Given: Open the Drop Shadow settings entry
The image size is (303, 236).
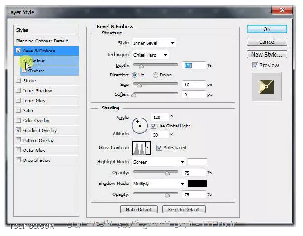Looking at the screenshot, I should click(x=37, y=160).
